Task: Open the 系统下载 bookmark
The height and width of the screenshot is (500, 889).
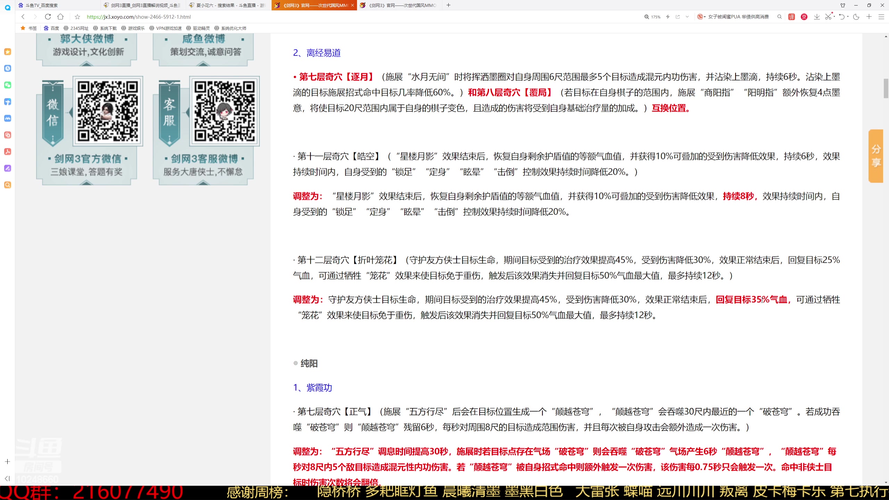Action: tap(105, 28)
